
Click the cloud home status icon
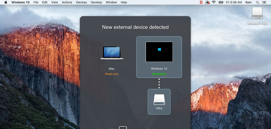click(x=207, y=2)
